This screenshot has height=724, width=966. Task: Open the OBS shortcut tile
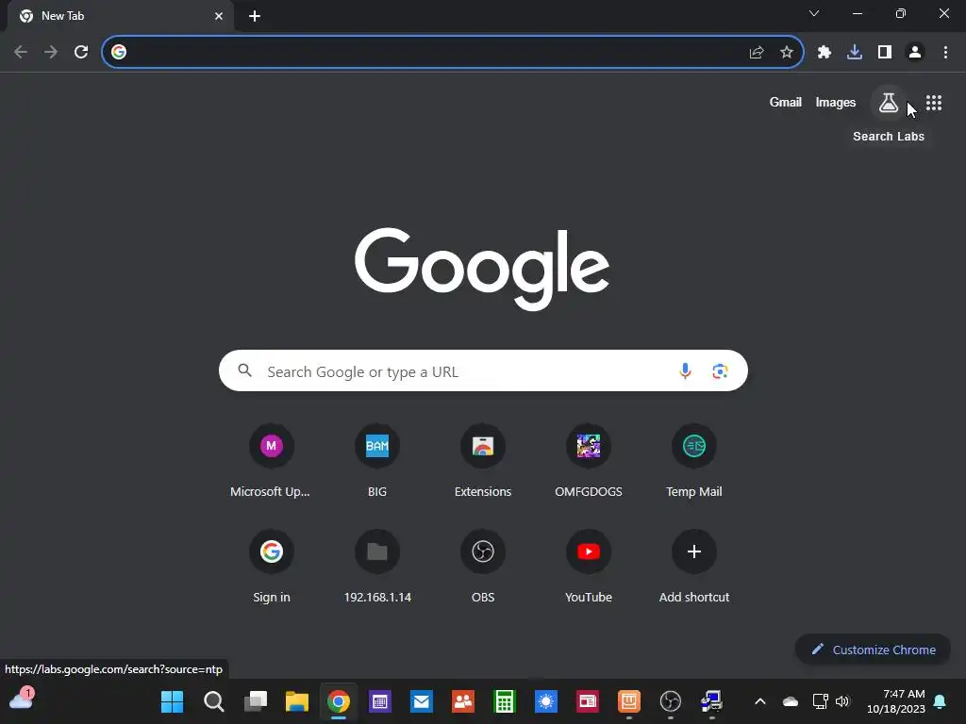(482, 567)
